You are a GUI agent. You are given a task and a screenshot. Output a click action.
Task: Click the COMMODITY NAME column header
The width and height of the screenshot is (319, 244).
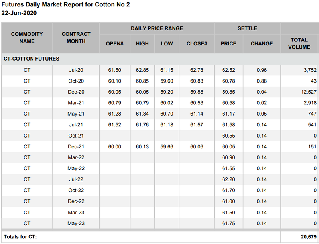tap(27, 38)
